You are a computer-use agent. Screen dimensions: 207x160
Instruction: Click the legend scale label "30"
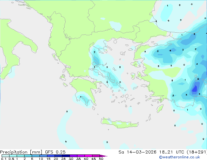[x=71, y=159]
